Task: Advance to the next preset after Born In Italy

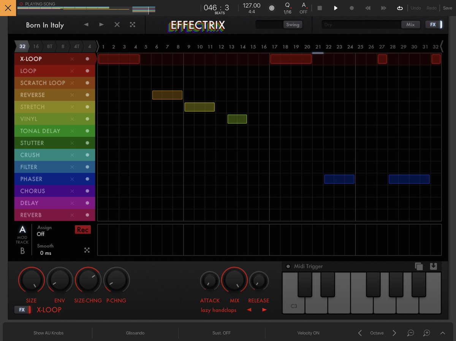Action: pos(101,24)
